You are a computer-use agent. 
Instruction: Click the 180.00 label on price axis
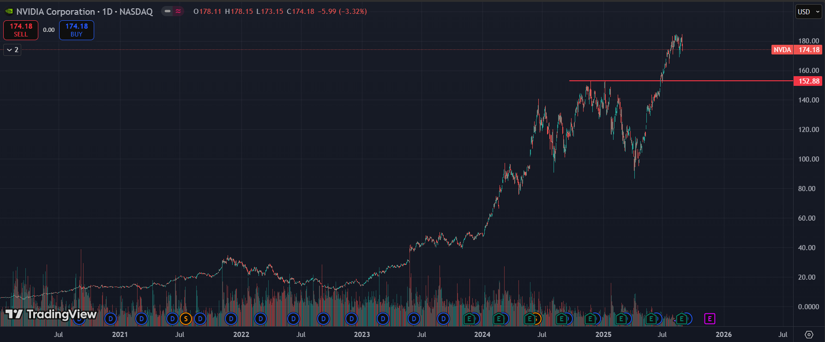pyautogui.click(x=809, y=41)
